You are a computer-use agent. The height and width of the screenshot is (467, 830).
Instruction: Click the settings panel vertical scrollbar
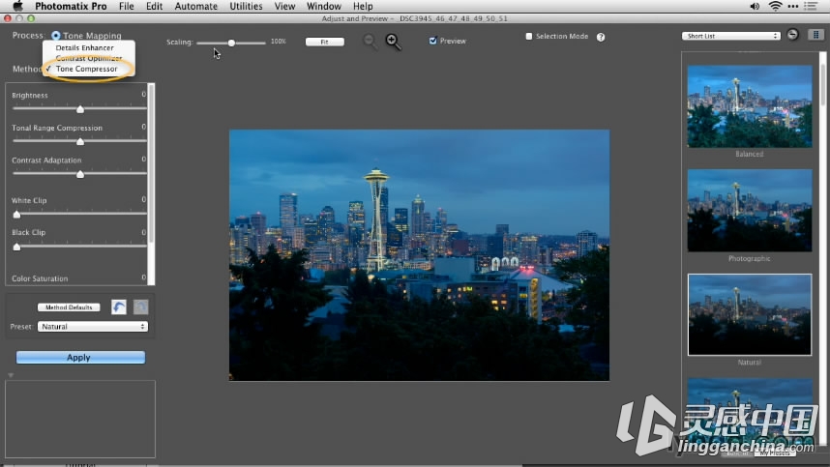151,164
